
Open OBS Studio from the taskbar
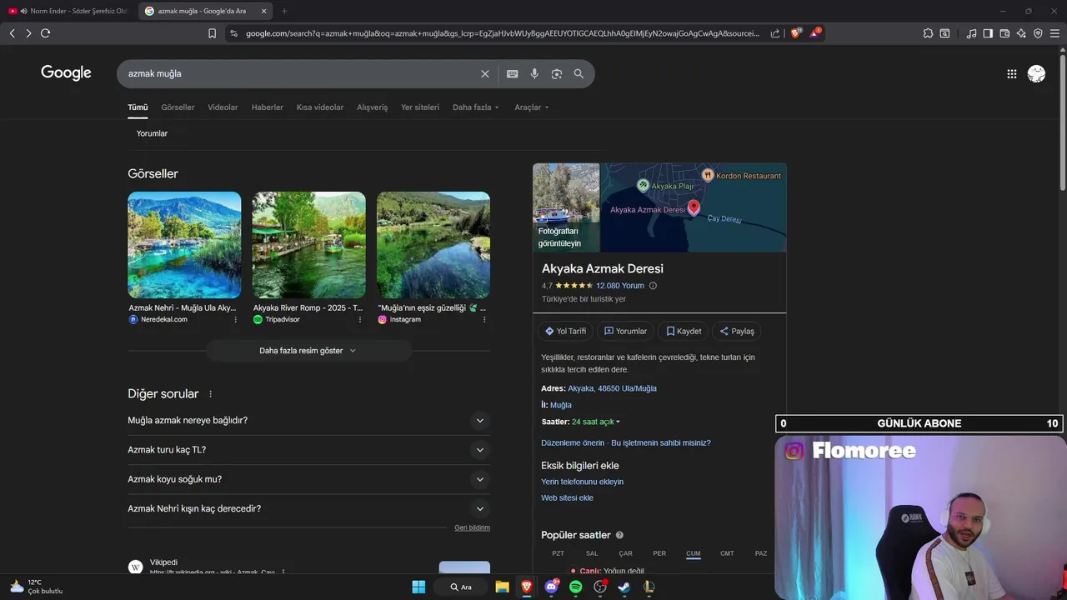point(600,587)
